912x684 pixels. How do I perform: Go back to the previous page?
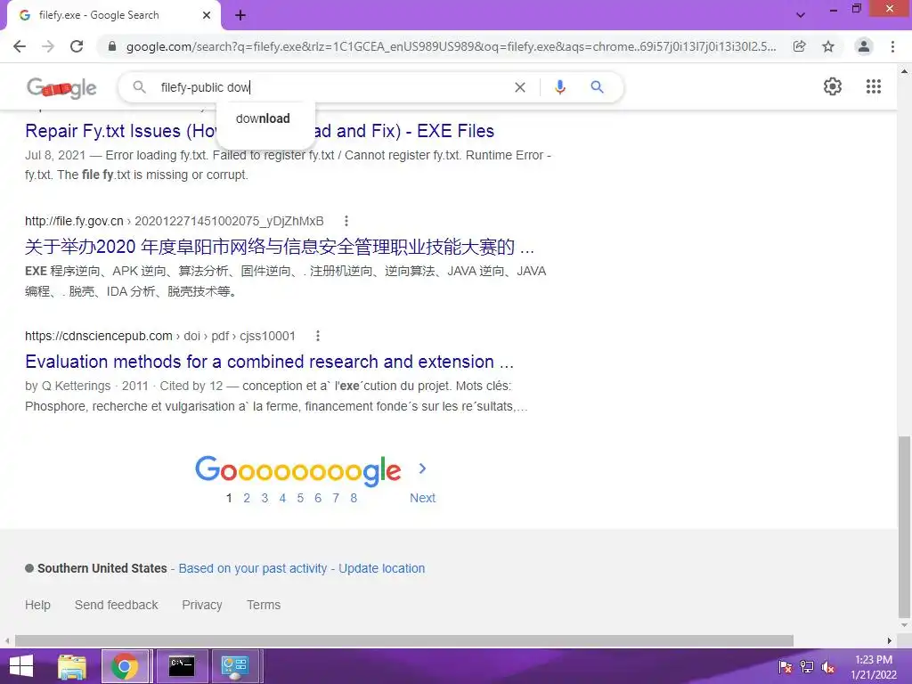[20, 46]
